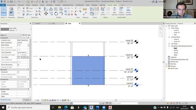Viewport: 196px width, 110px height.
Task: Click the Edit Profile tool
Action: pos(103,11)
